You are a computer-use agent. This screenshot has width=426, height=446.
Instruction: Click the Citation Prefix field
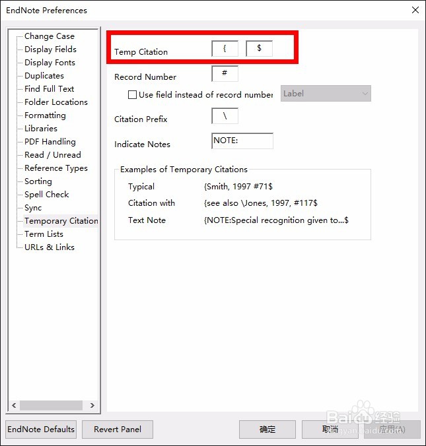(225, 115)
